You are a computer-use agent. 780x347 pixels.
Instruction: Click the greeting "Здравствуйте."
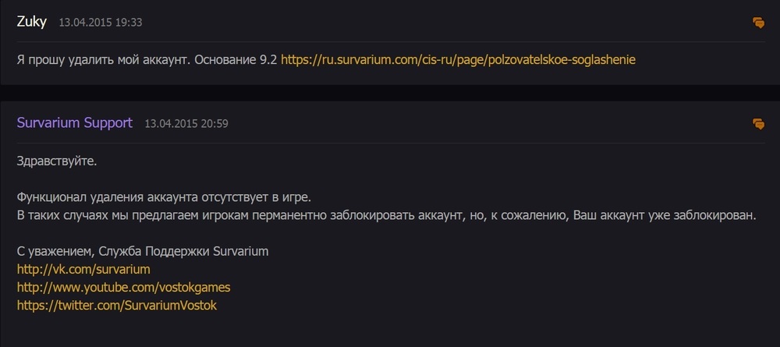56,161
